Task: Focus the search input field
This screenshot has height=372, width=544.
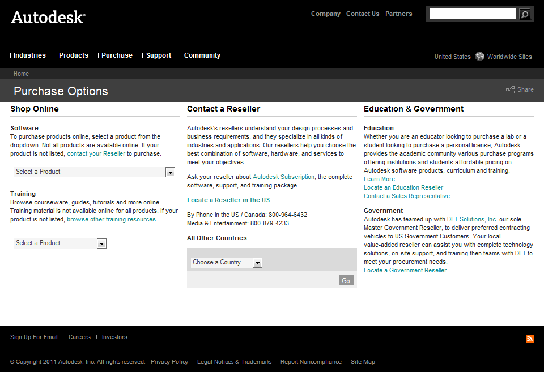Action: [x=473, y=14]
